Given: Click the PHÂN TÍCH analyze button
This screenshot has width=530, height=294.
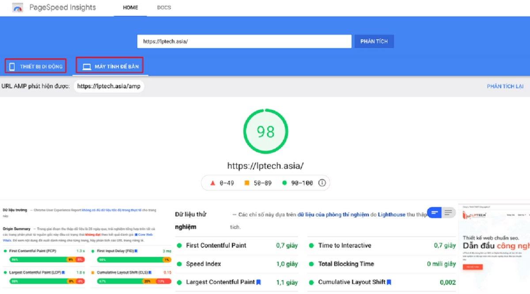Looking at the screenshot, I should 374,41.
